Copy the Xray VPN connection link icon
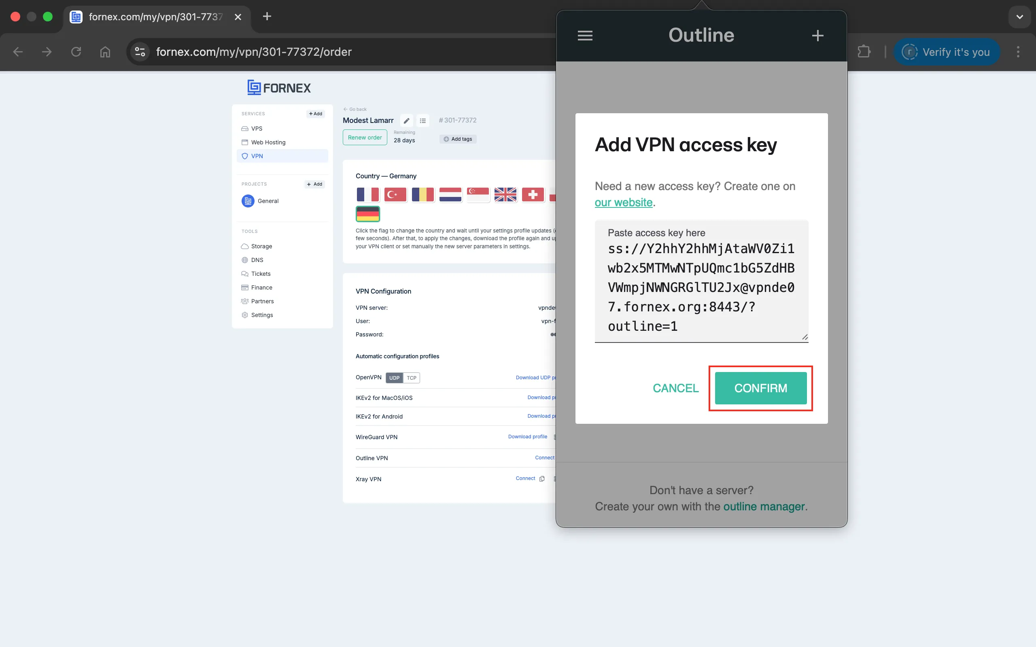Image resolution: width=1036 pixels, height=647 pixels. coord(542,479)
